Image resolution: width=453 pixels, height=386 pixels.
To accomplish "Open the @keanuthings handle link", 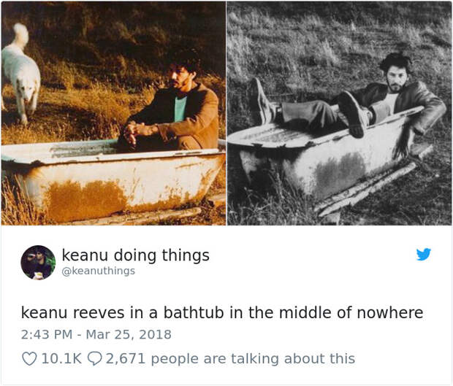I will pyautogui.click(x=98, y=271).
